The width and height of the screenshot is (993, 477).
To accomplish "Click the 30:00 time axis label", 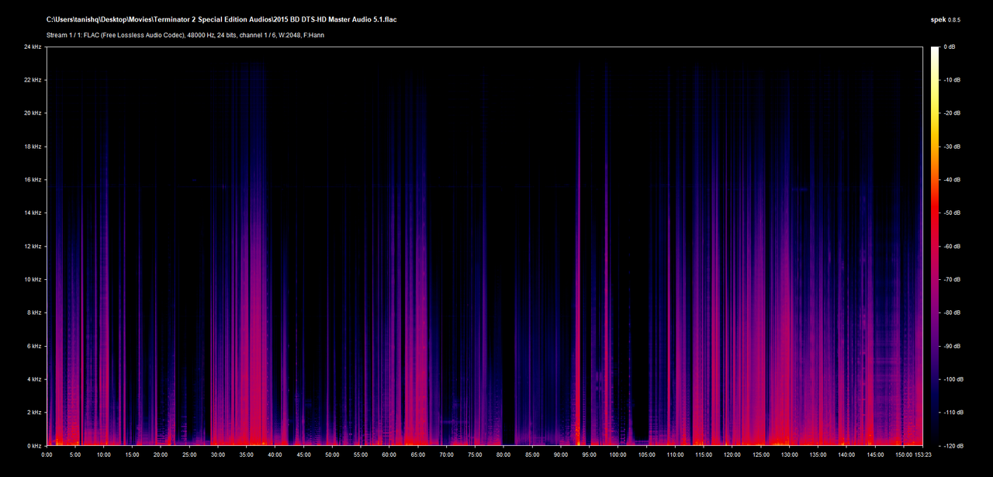I will pyautogui.click(x=218, y=455).
